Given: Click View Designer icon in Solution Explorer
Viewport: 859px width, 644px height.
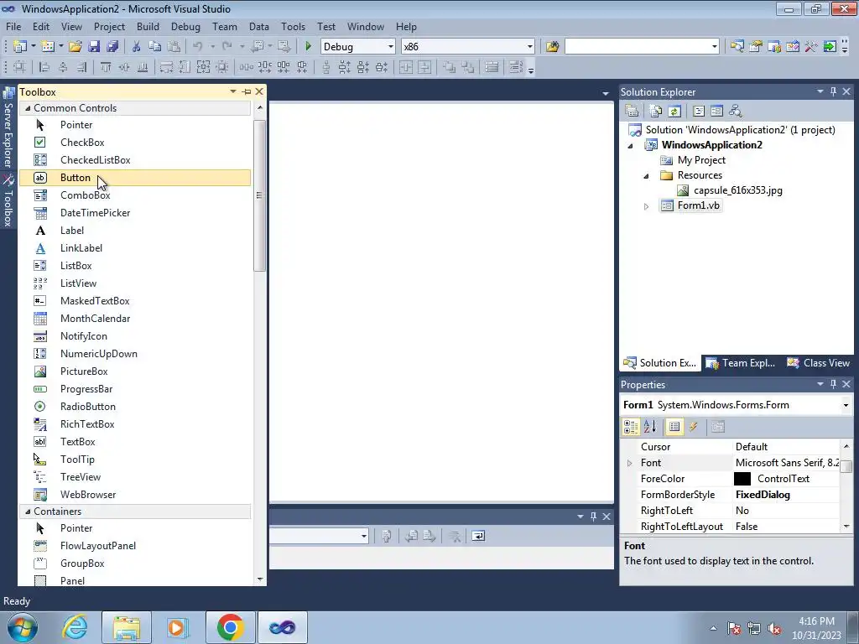Looking at the screenshot, I should tap(716, 112).
